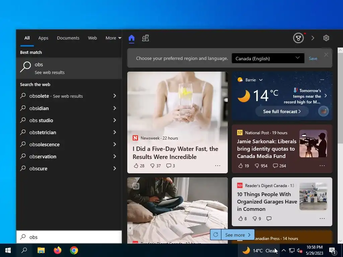Click Save for region preference
Image resolution: width=343 pixels, height=257 pixels.
313,58
